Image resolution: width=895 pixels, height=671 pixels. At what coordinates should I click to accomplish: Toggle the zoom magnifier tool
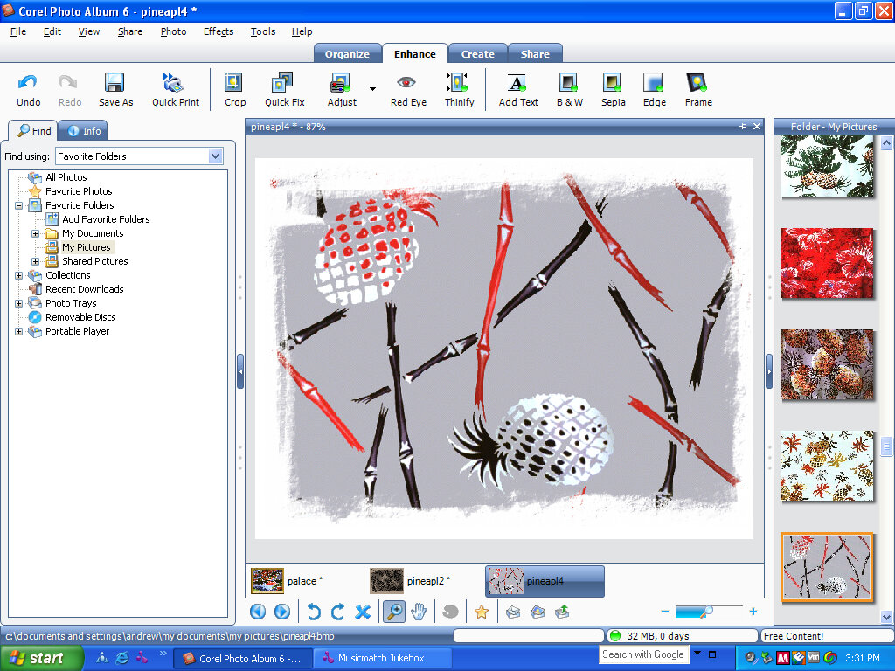[x=394, y=612]
